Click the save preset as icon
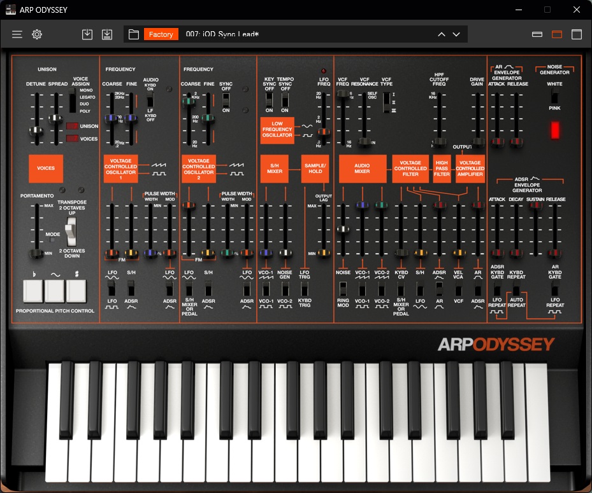This screenshot has width=592, height=493. 107,35
